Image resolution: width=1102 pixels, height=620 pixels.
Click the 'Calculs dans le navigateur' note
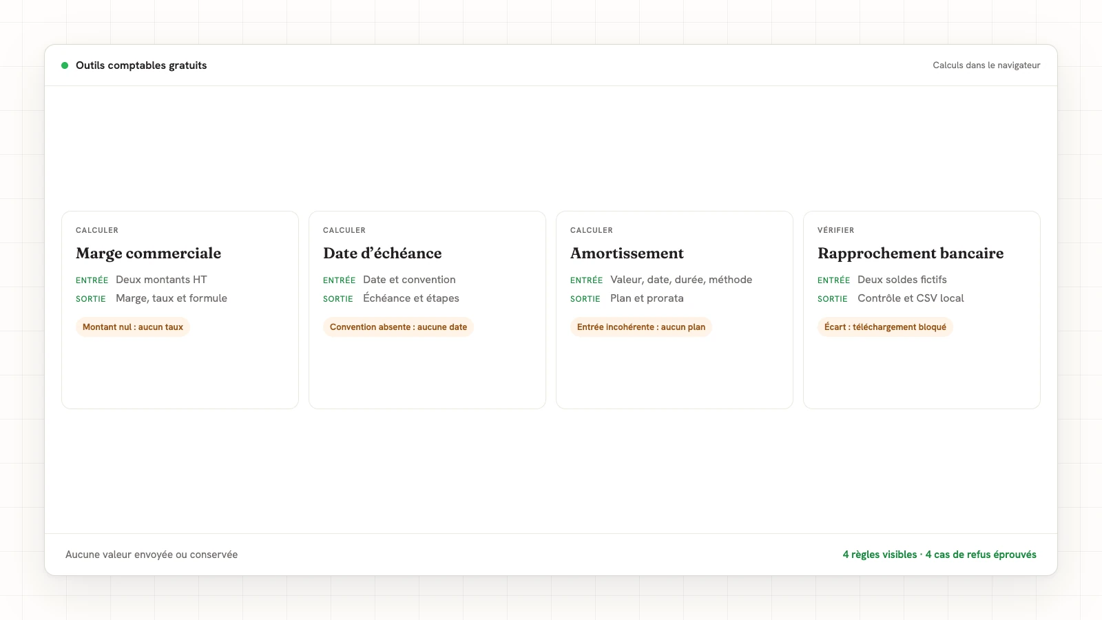986,65
